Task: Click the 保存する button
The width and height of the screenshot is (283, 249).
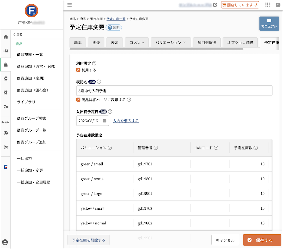Action: 262,240
